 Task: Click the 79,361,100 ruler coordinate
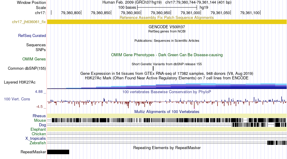(250, 13)
